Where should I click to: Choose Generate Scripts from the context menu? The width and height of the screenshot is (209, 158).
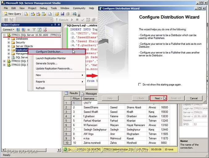pyautogui.click(x=57, y=63)
